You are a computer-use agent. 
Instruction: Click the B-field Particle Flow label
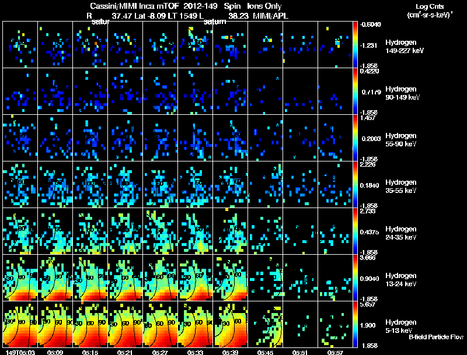(x=436, y=337)
